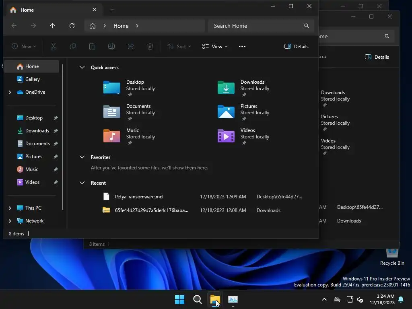Click the Rename icon in toolbar
This screenshot has width=412, height=309.
click(x=111, y=47)
